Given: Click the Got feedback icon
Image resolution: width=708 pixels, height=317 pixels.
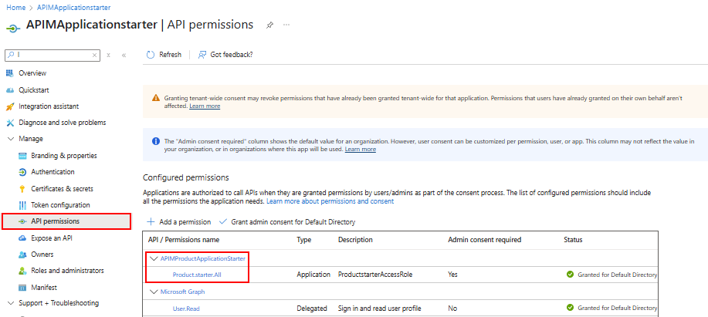Looking at the screenshot, I should tap(202, 55).
